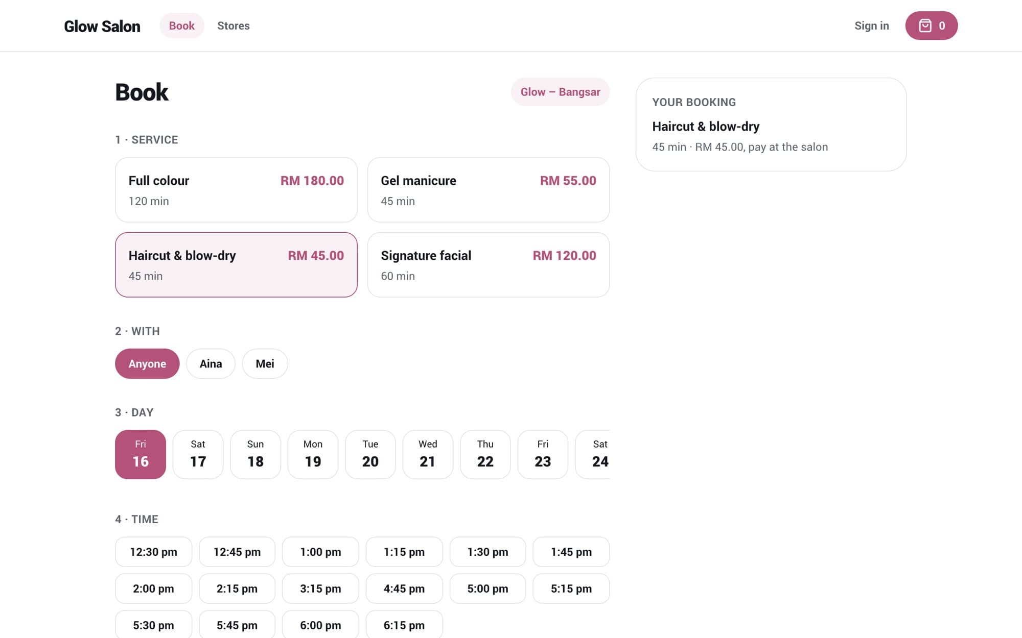Select the 6:15 pm slot

[x=404, y=625]
